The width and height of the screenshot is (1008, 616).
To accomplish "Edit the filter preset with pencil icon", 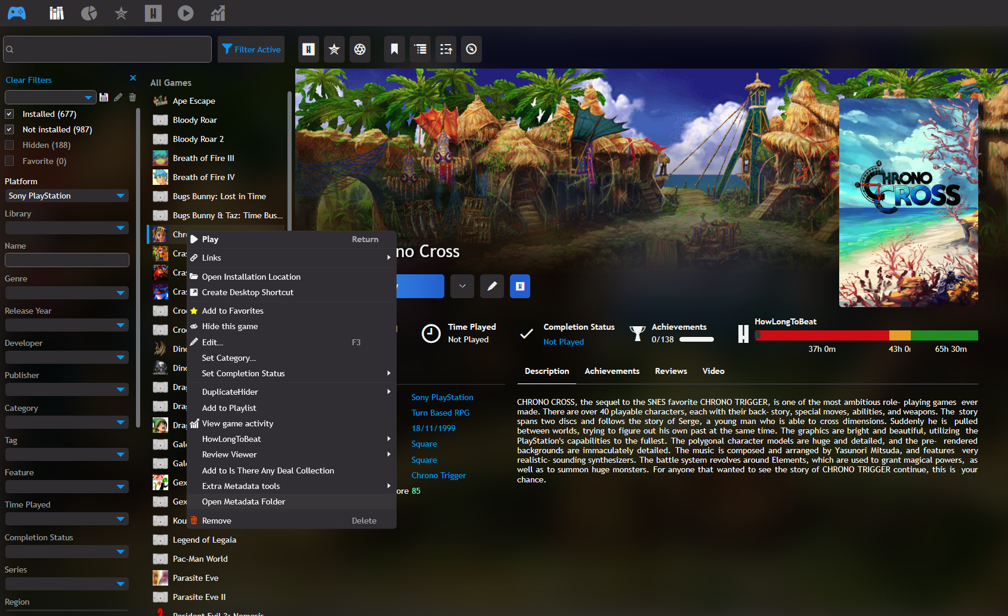I will pyautogui.click(x=118, y=97).
